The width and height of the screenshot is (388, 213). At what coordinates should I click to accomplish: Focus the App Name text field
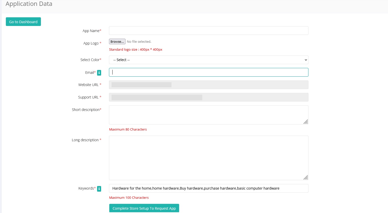click(208, 31)
